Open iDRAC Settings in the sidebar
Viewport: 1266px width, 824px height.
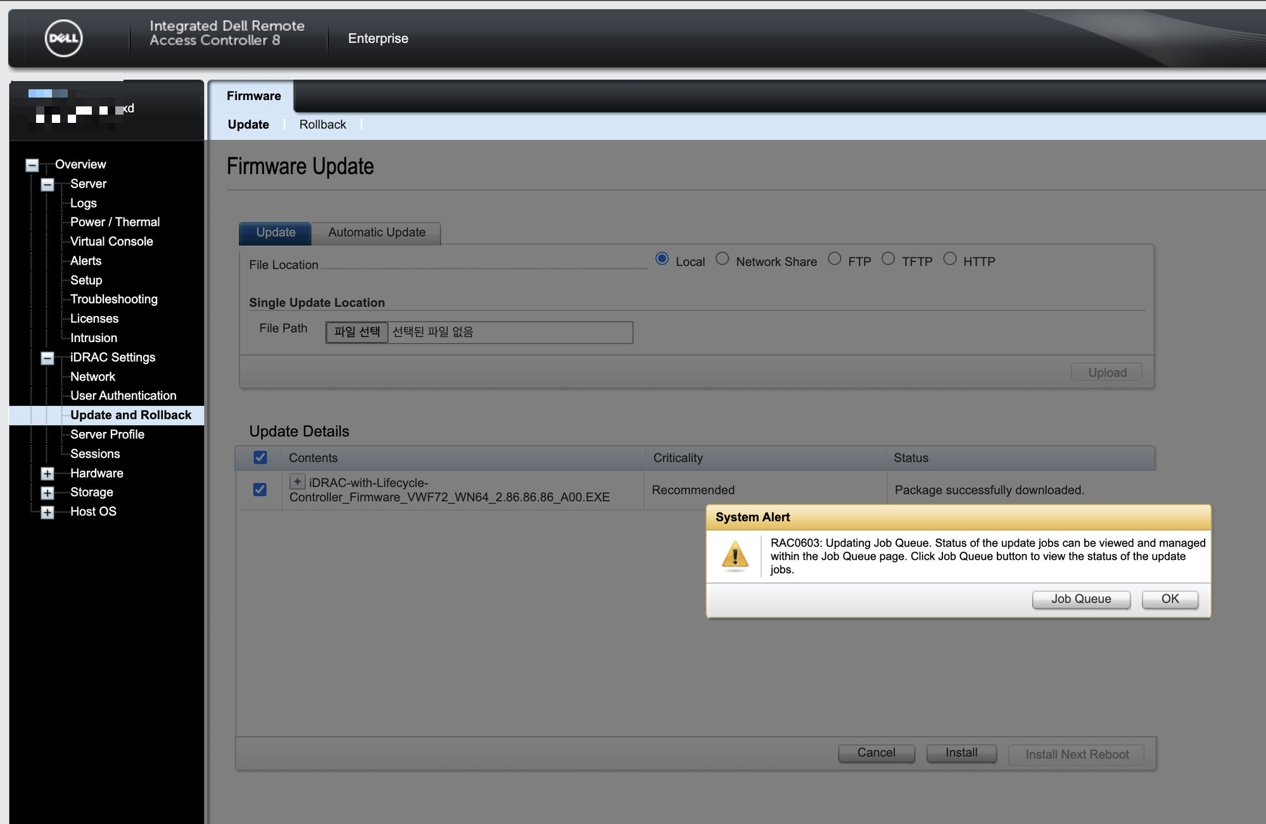point(113,357)
